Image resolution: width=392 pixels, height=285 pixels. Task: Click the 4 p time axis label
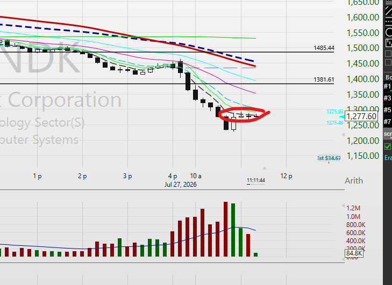173,176
